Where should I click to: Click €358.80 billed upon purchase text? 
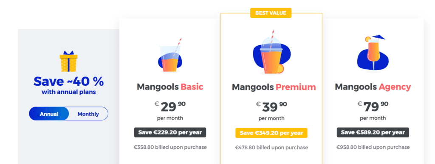pos(170,147)
